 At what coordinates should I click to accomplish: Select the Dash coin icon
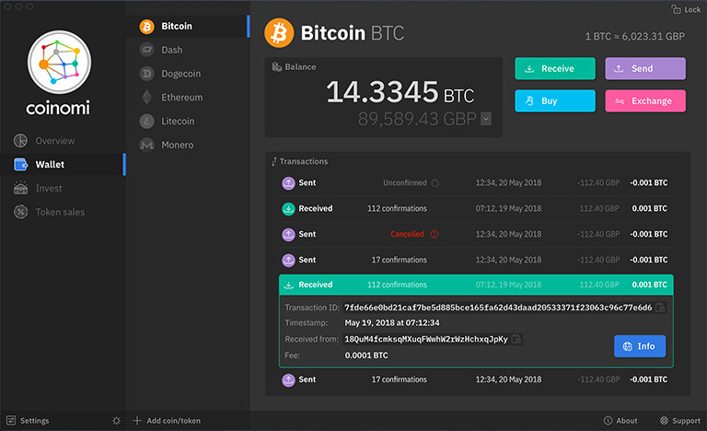(x=146, y=50)
